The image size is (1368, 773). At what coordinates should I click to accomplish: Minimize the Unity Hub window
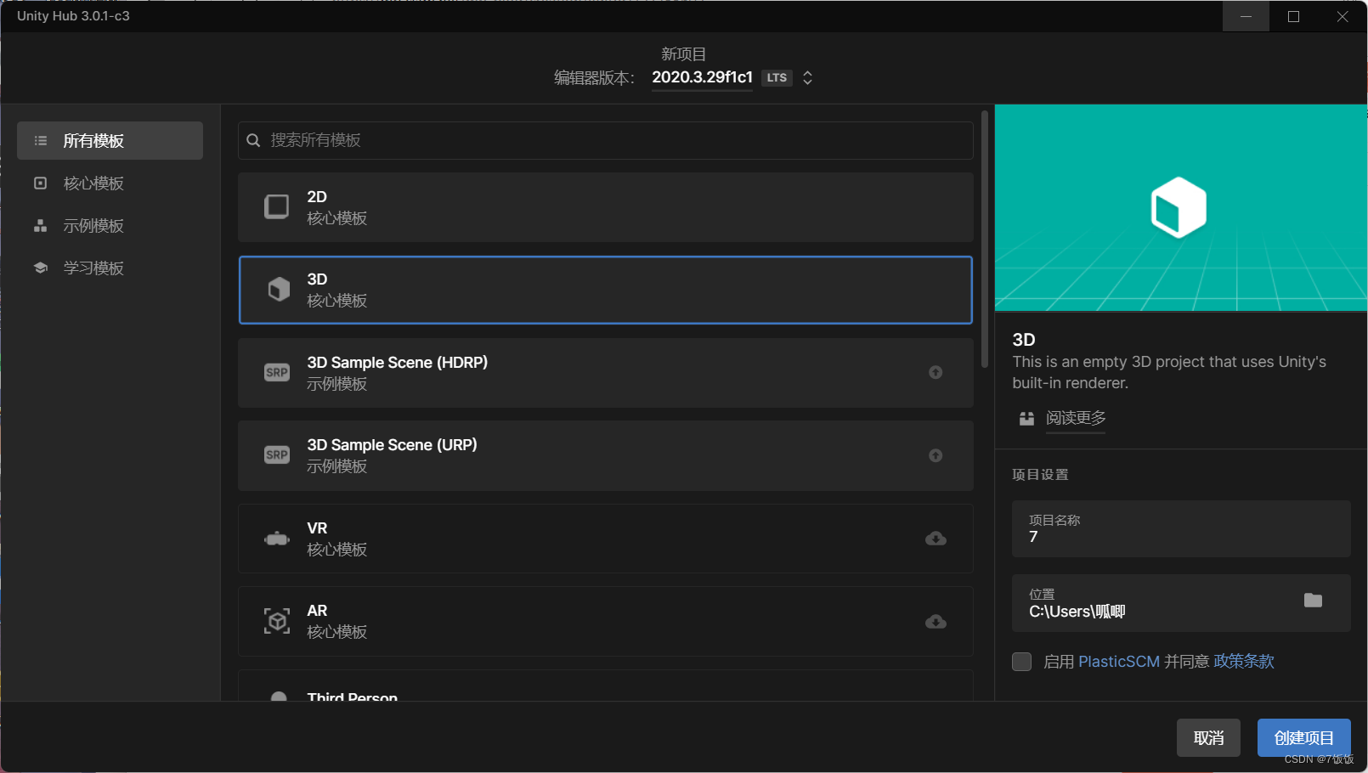pos(1246,16)
